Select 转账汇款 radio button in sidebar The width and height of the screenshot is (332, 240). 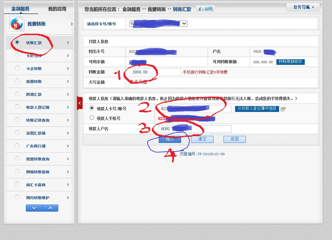pyautogui.click(x=17, y=42)
